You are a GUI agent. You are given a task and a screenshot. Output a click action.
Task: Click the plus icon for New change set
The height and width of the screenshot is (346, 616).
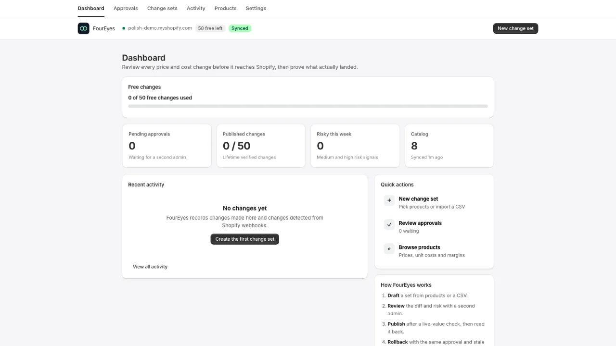pos(389,200)
